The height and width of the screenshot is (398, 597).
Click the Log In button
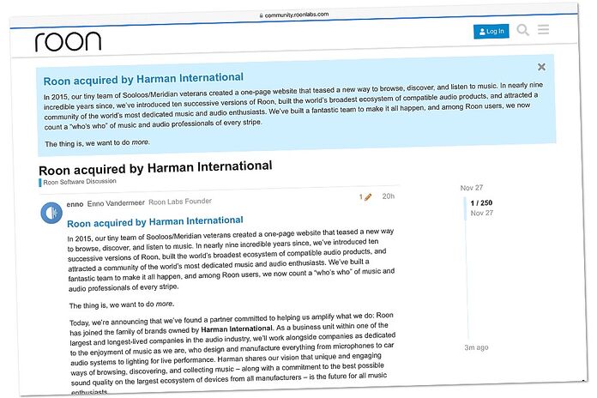pos(491,31)
